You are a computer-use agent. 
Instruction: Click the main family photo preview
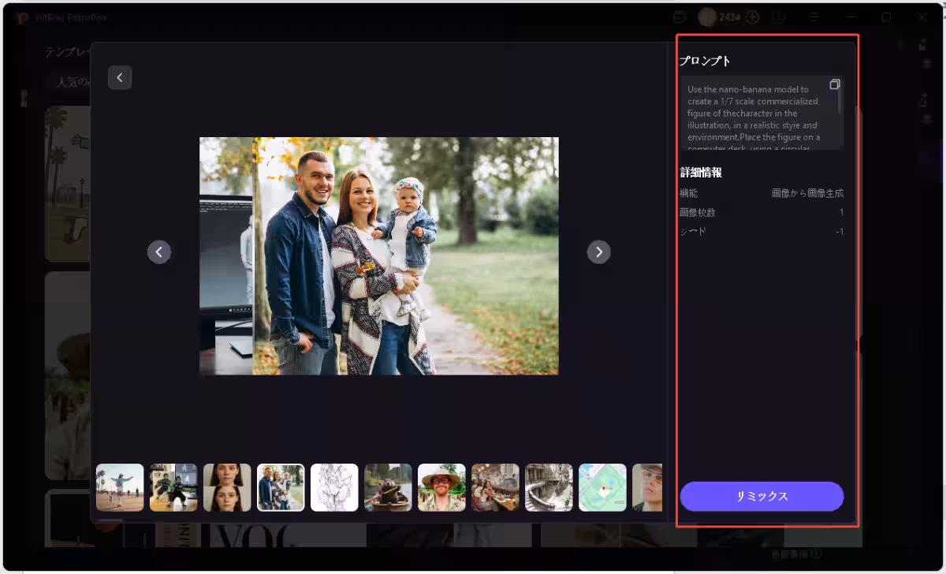(378, 256)
